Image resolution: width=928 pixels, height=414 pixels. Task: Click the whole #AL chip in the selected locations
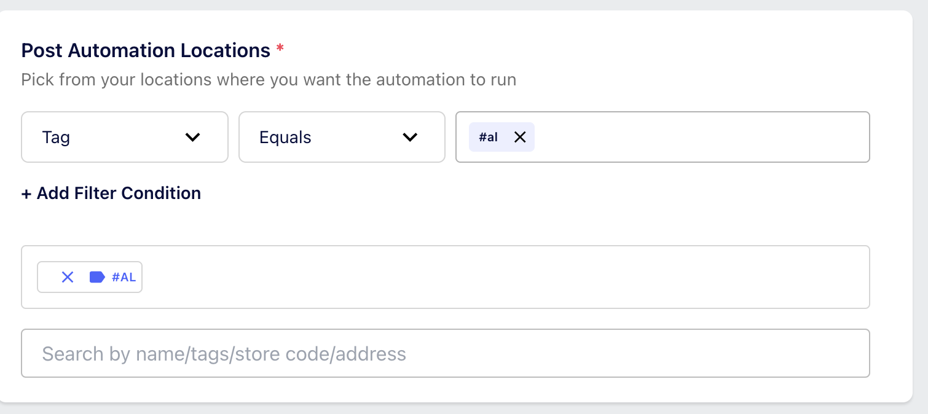tap(90, 277)
